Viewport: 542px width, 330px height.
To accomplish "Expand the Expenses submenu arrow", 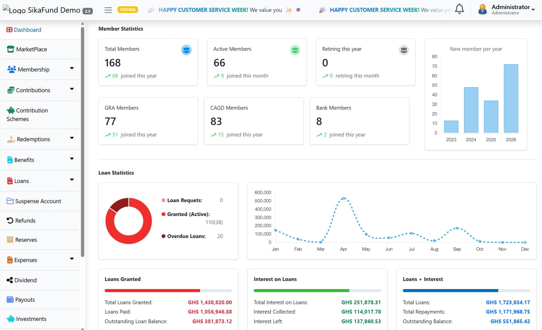I will coord(72,259).
